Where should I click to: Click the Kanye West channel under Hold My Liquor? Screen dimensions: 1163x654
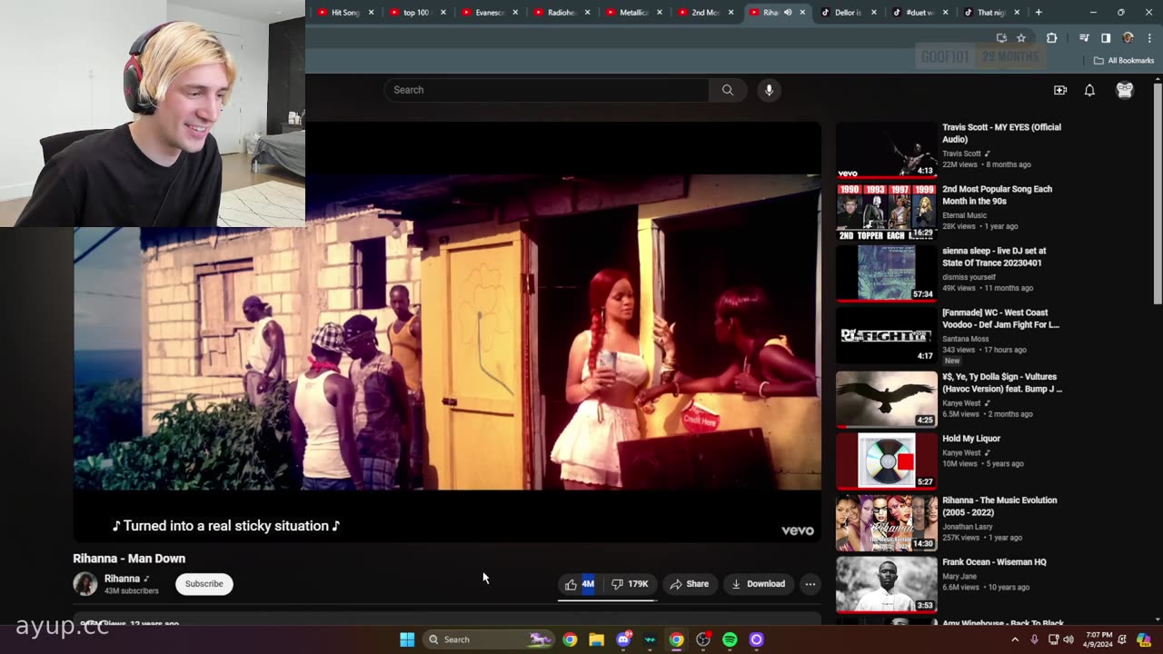(x=961, y=452)
